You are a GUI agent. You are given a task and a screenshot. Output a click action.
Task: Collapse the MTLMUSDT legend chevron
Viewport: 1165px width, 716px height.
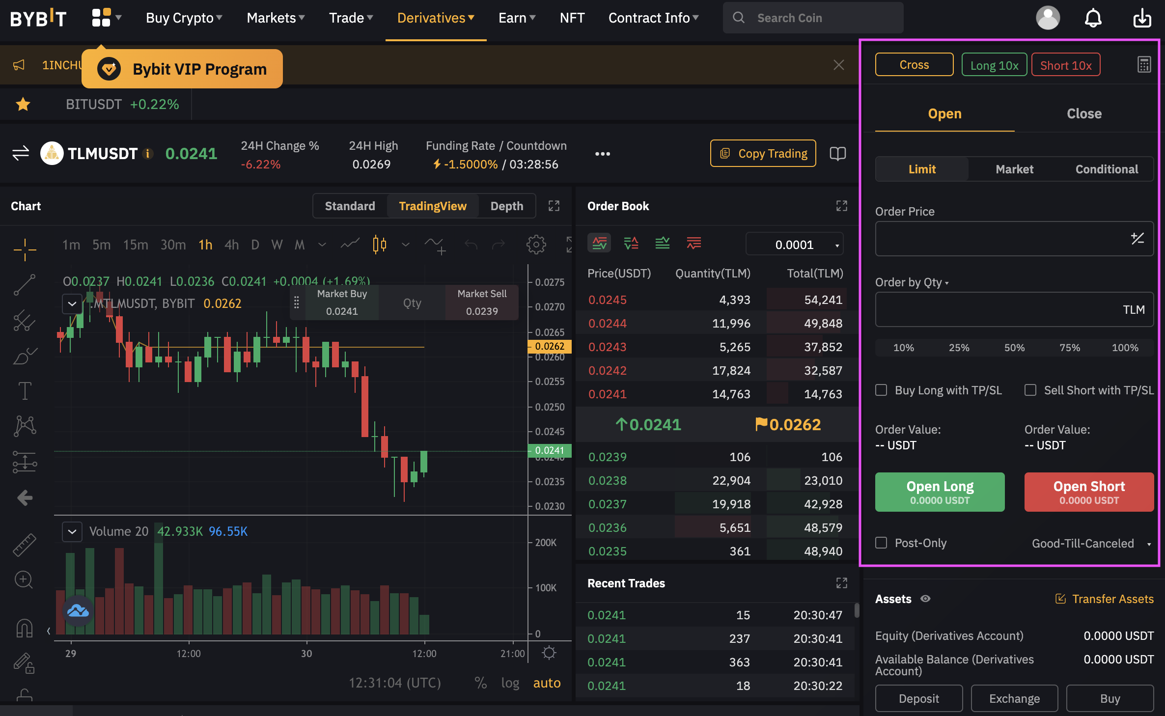(x=72, y=303)
